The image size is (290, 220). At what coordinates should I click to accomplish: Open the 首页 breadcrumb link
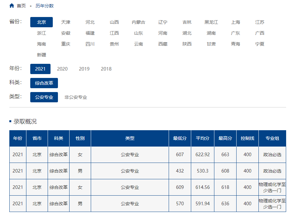coord(21,6)
